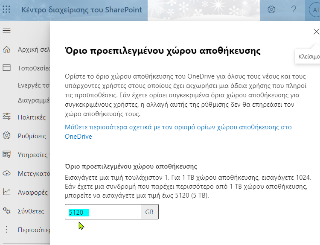Open Σύνθετες navigation item
Screen dimensions: 320x245
pos(31,211)
